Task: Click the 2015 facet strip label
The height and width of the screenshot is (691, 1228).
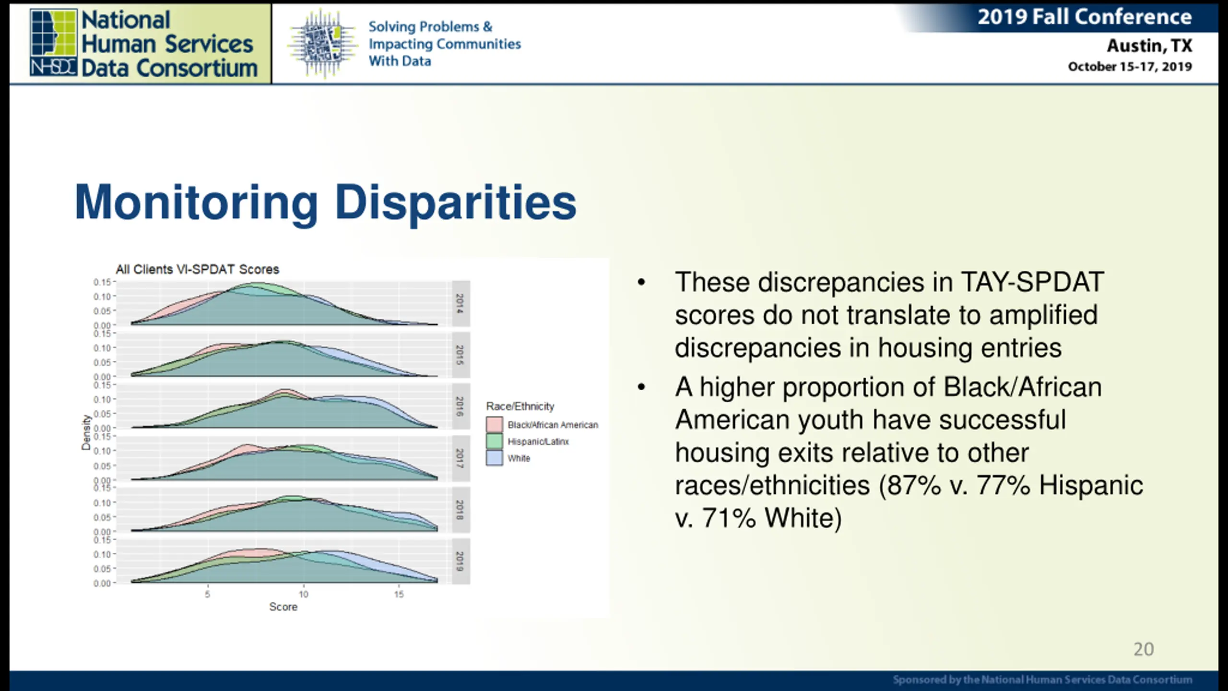Action: point(460,355)
